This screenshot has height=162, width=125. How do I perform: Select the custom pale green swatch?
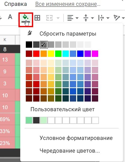pos(44,120)
